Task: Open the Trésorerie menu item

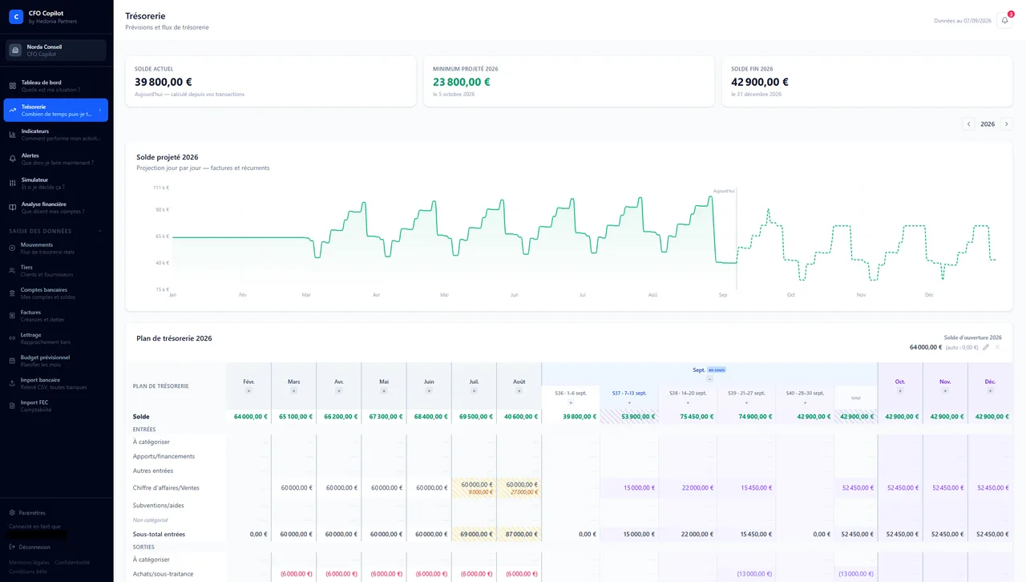Action: [x=55, y=110]
